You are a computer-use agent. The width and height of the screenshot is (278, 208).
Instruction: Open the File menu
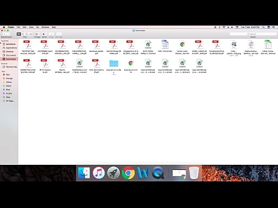click(x=18, y=27)
